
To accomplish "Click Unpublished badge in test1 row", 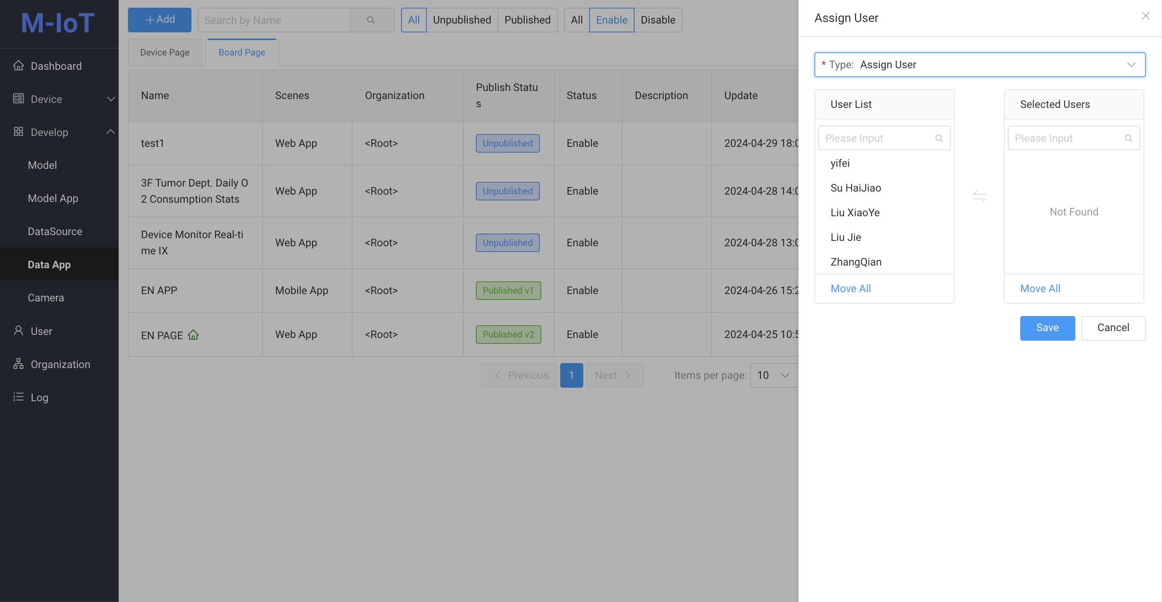I will click(x=507, y=143).
